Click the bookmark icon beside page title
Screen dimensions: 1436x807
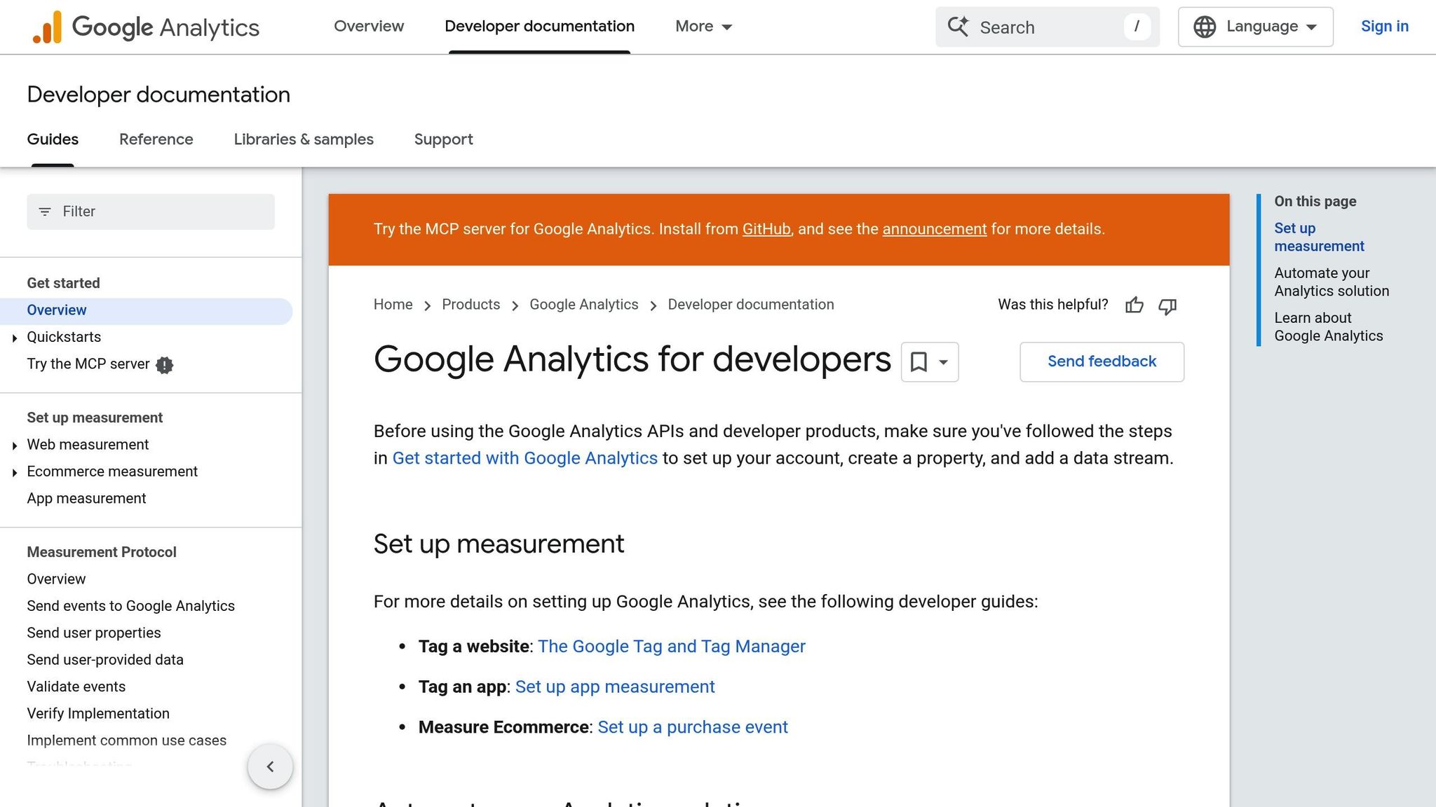tap(919, 361)
